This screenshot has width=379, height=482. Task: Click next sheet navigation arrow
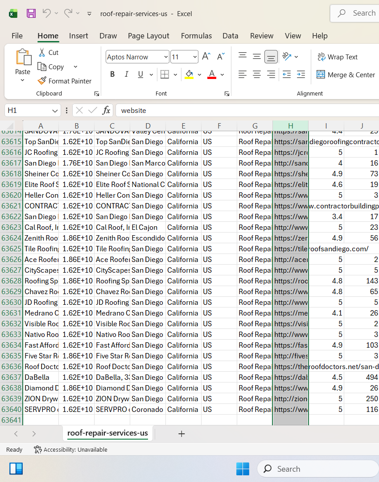pos(34,434)
